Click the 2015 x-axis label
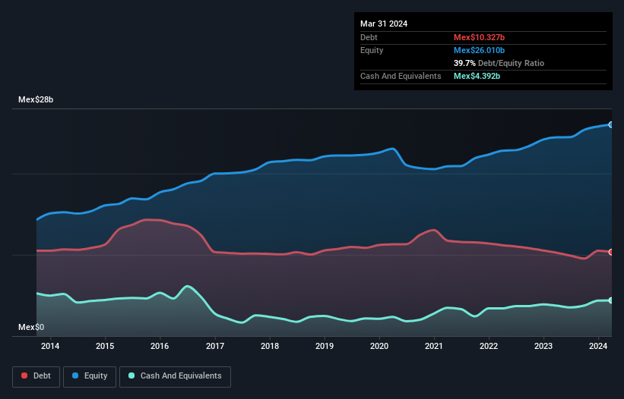624x399 pixels. [x=105, y=347]
